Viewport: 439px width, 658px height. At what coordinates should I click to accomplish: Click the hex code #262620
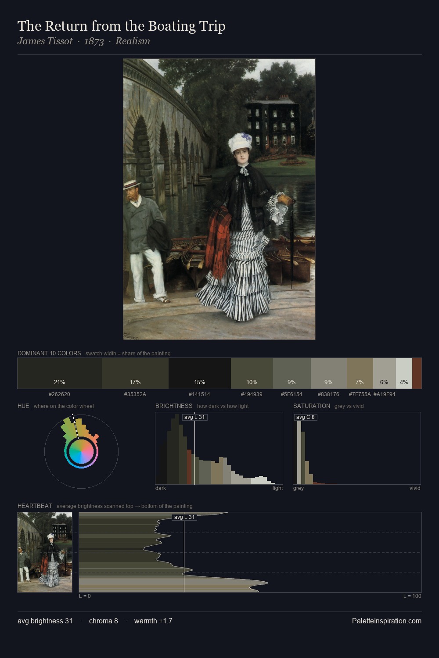point(59,394)
